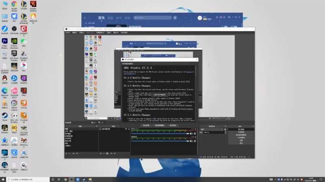Switch to the 直播 tab in music app
This screenshot has width=325, height=182.
(x=110, y=18)
